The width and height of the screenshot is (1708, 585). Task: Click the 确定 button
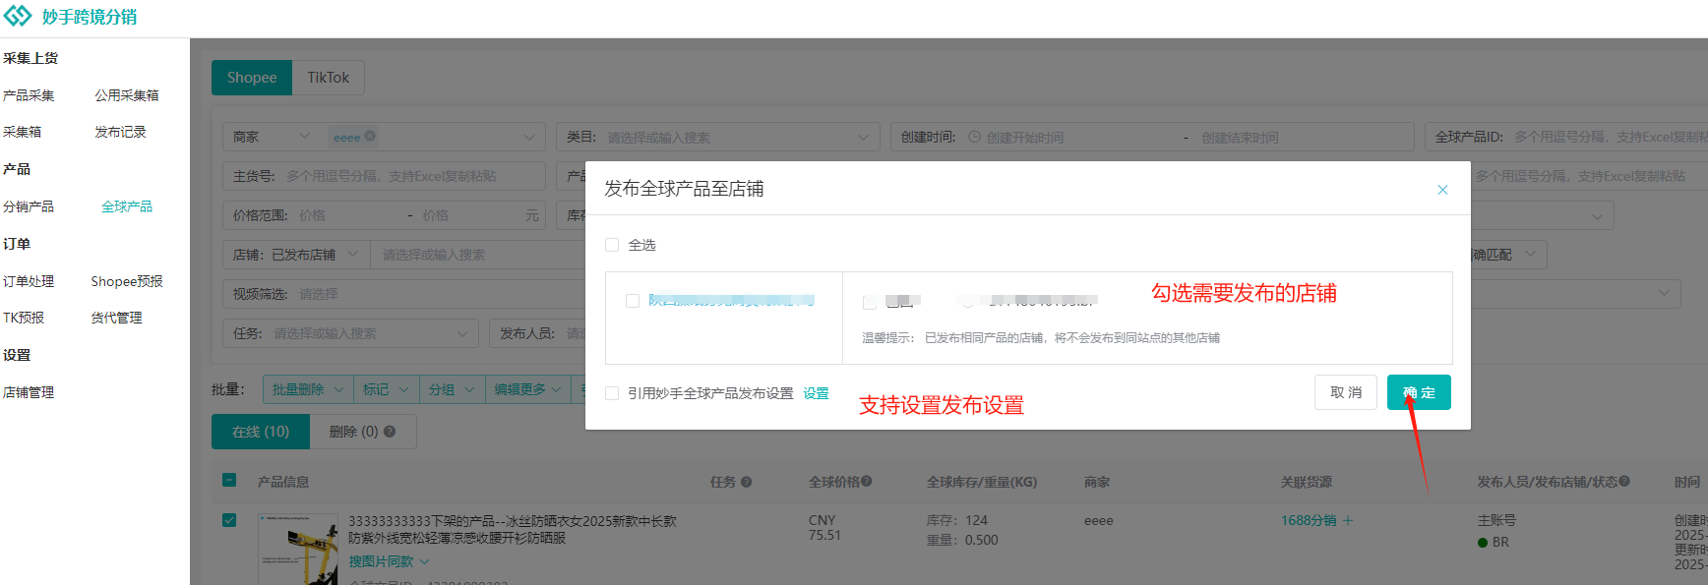click(x=1419, y=392)
